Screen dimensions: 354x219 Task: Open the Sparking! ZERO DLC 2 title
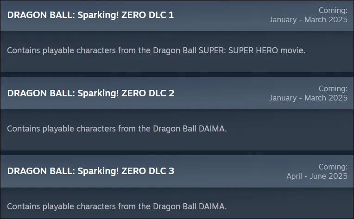(90, 93)
